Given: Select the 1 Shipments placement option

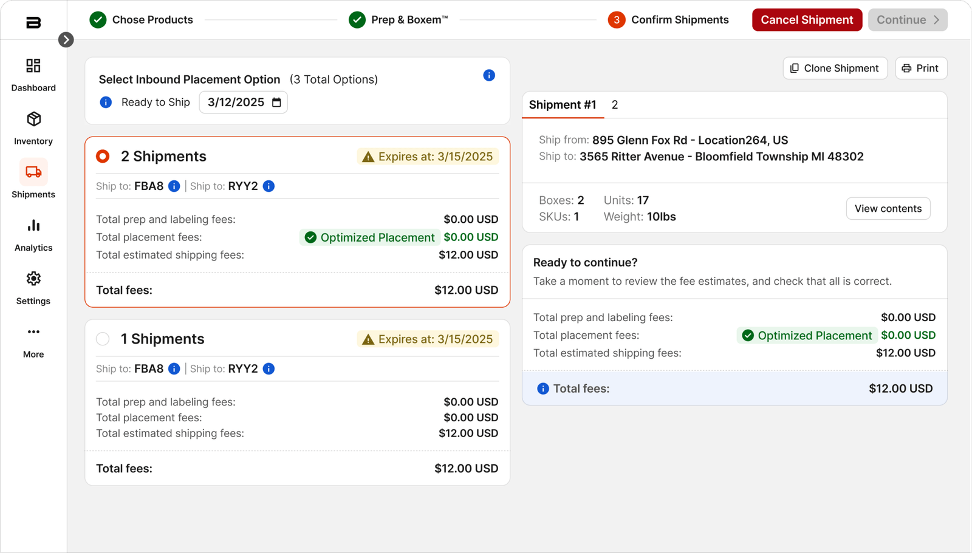Looking at the screenshot, I should (103, 339).
